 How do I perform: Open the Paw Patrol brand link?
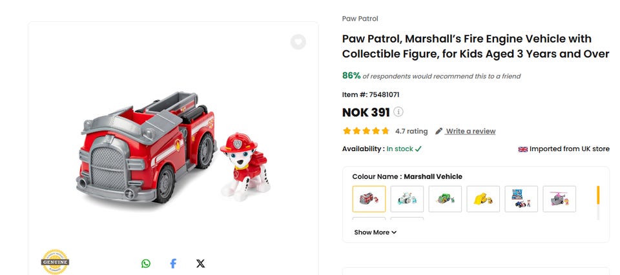pos(360,19)
